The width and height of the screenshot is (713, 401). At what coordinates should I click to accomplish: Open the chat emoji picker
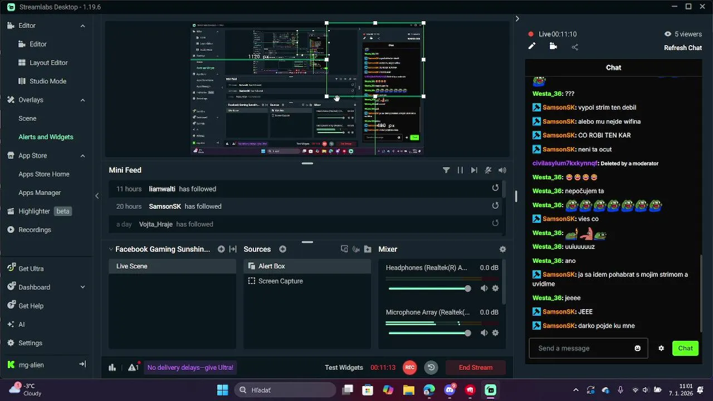(637, 349)
